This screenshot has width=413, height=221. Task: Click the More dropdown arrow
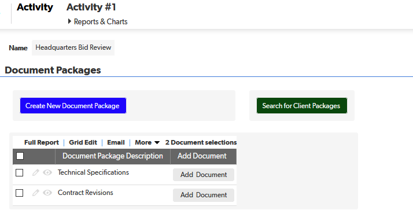(x=157, y=143)
